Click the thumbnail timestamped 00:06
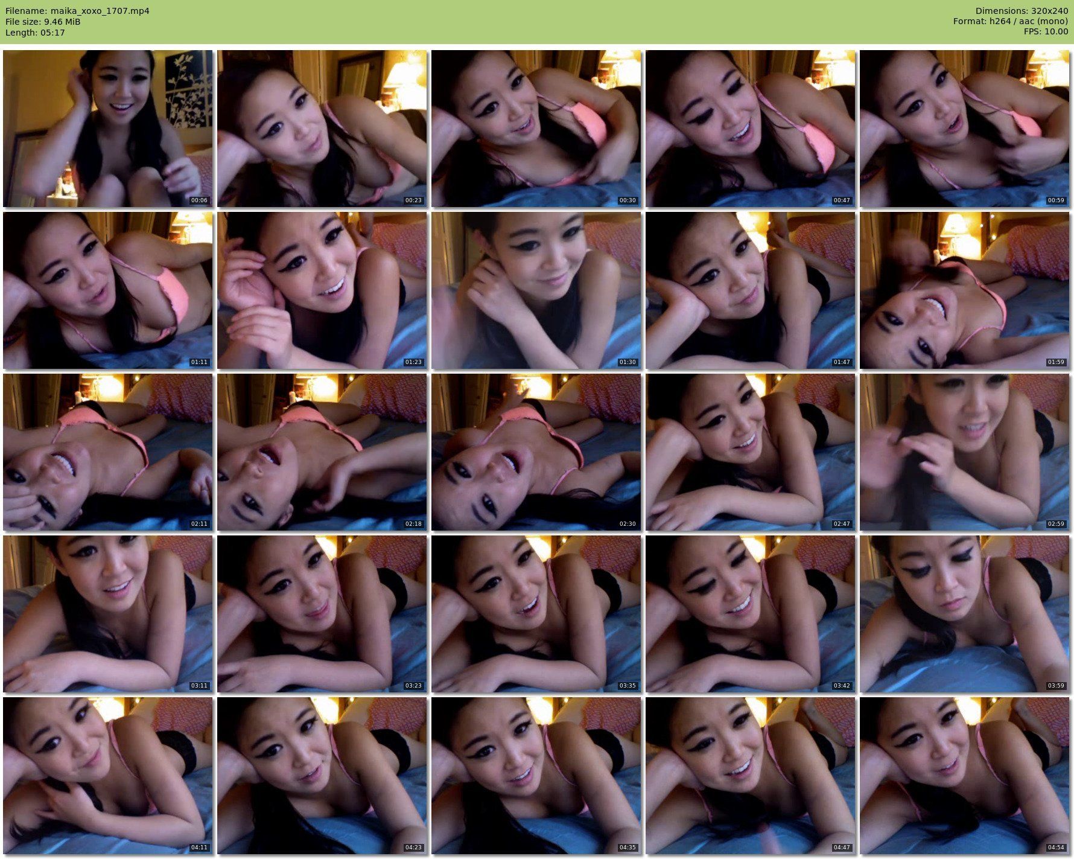This screenshot has height=859, width=1074. [x=108, y=129]
